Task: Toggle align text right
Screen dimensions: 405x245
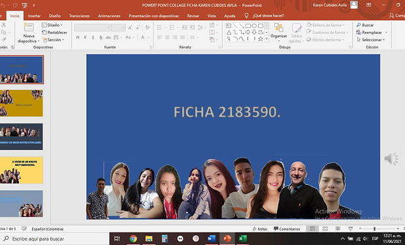Action: click(x=175, y=37)
